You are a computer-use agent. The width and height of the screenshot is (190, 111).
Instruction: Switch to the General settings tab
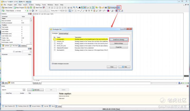pyautogui.click(x=64, y=34)
